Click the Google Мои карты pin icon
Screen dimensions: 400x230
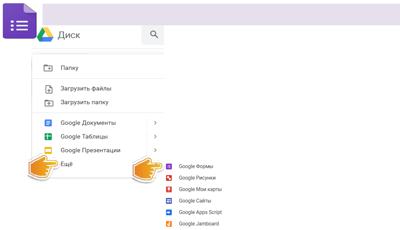point(169,189)
